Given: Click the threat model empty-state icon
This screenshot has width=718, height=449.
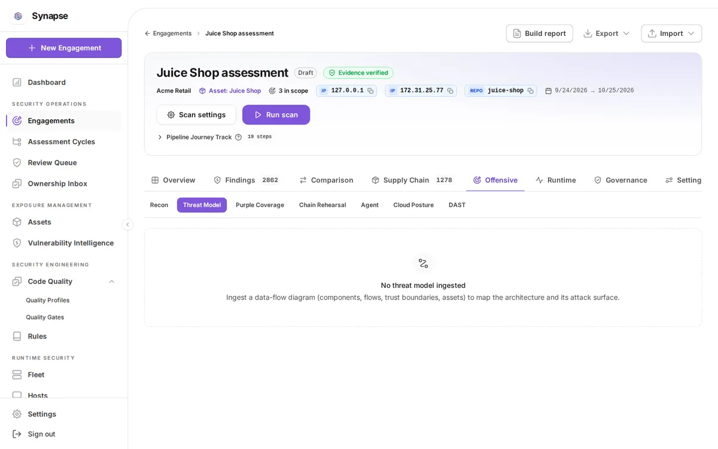Looking at the screenshot, I should (x=423, y=263).
